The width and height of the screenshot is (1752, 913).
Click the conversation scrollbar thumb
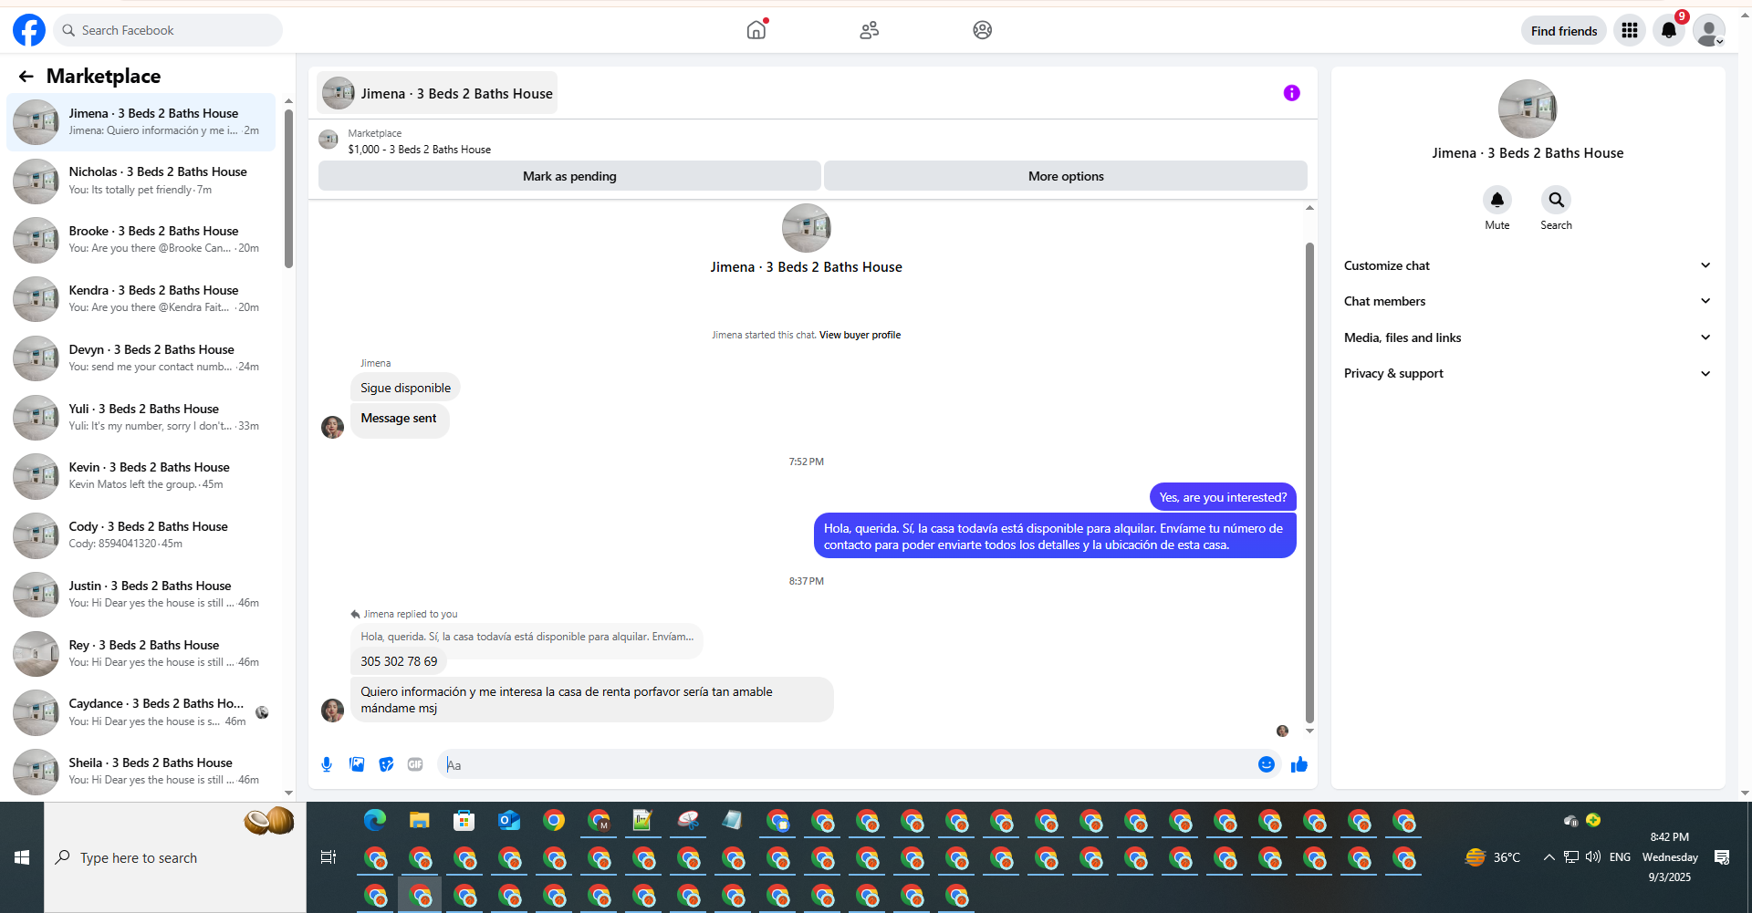[1309, 482]
